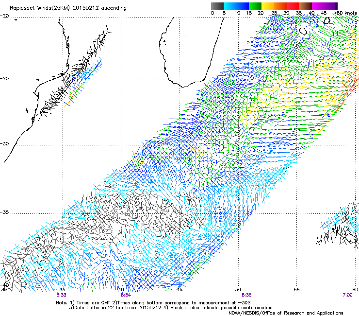Image resolution: width=359 pixels, height=316 pixels.
Task: Click the '45' longitude axis label
Action: point(179,290)
